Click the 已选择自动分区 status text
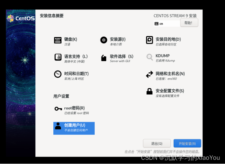 point(166,44)
